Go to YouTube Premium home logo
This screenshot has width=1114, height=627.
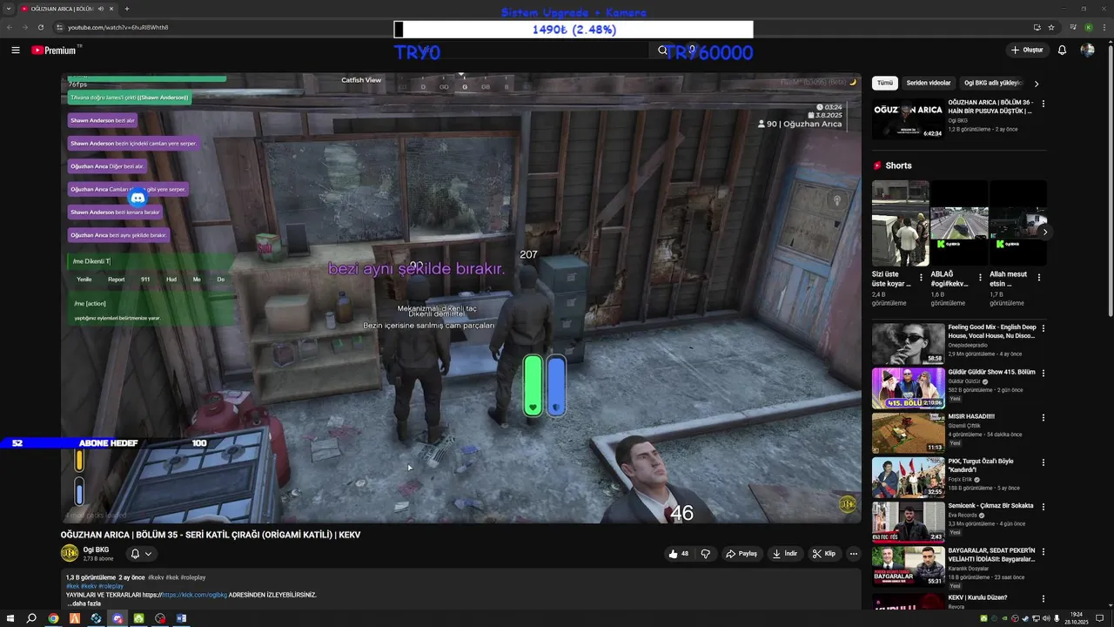pyautogui.click(x=54, y=50)
